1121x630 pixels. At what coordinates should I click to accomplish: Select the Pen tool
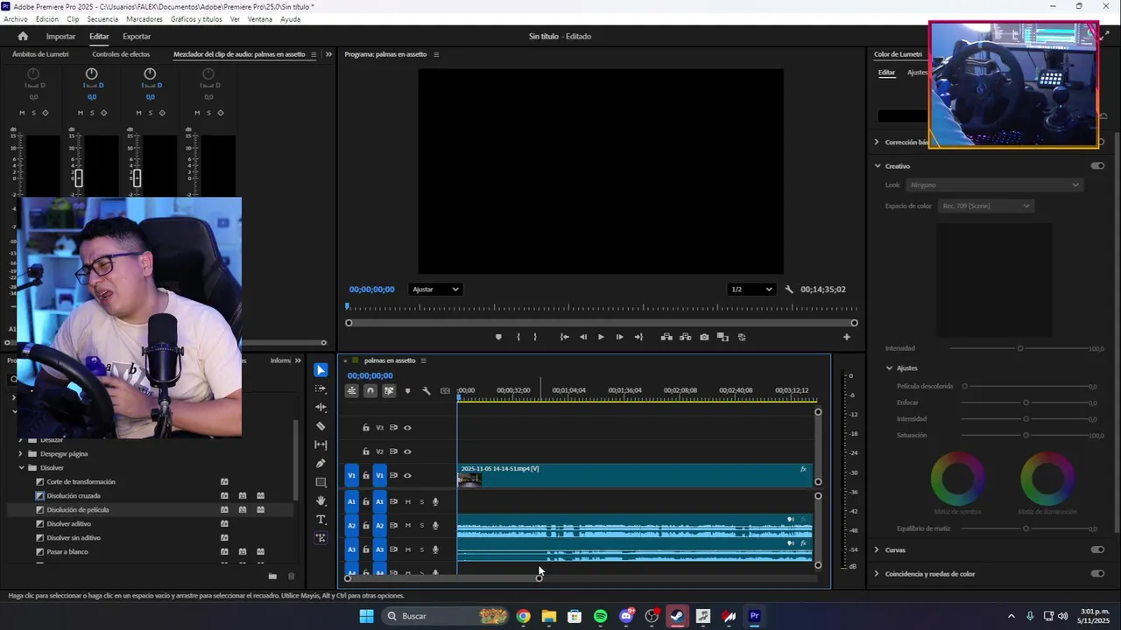[321, 464]
